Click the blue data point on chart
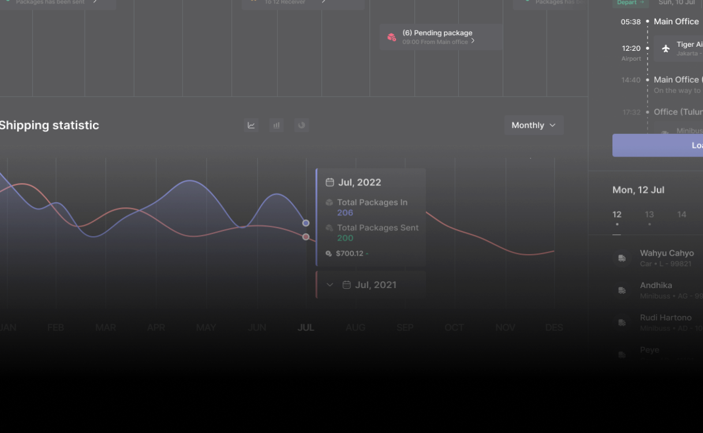Screen dimensions: 703x433 pyautogui.click(x=306, y=223)
